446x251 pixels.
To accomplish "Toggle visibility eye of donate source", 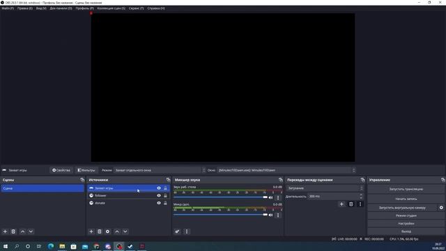I will 159,203.
